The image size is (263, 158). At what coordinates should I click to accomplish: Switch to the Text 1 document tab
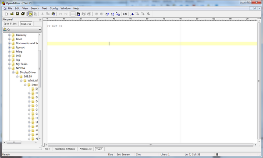[x=47, y=149]
